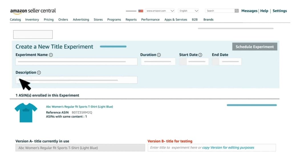Click the Description input field
This screenshot has width=292, height=164.
[x=76, y=80]
